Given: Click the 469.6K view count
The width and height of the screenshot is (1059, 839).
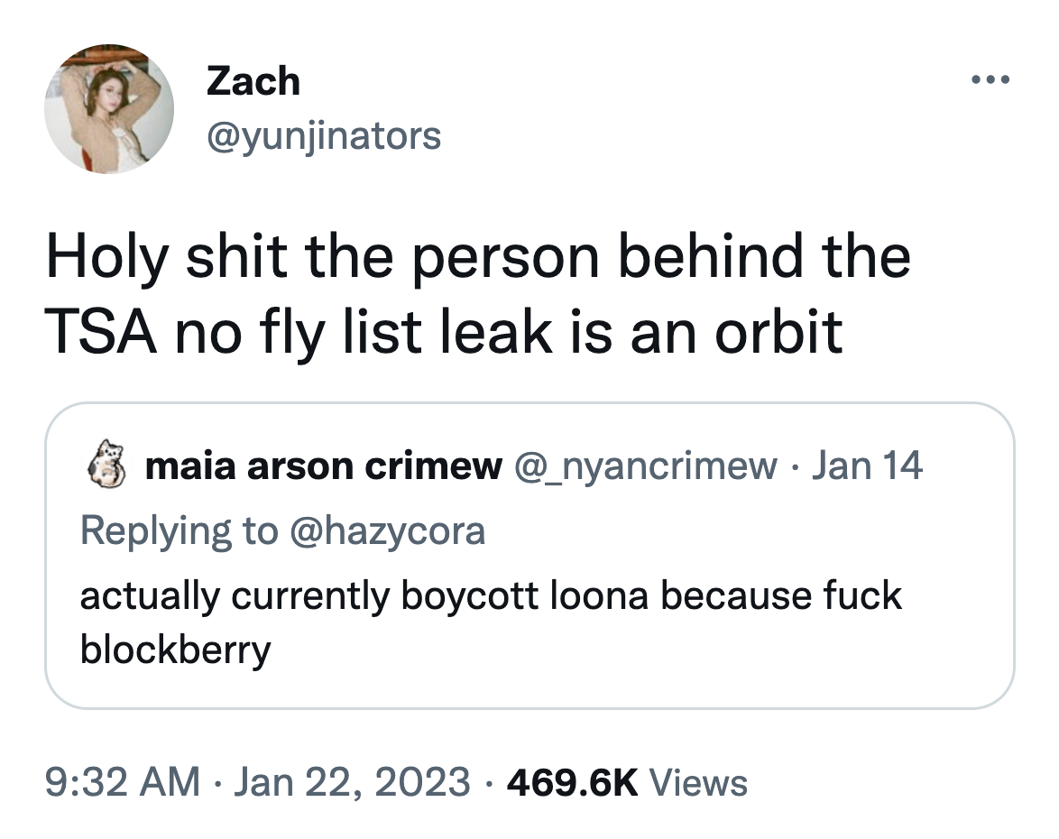Looking at the screenshot, I should click(572, 781).
